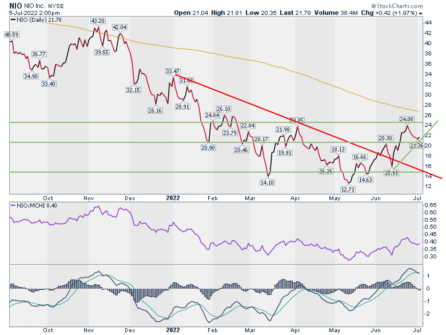This screenshot has width=446, height=335.
Task: Click the 20.46 price label
Action: [x=241, y=150]
